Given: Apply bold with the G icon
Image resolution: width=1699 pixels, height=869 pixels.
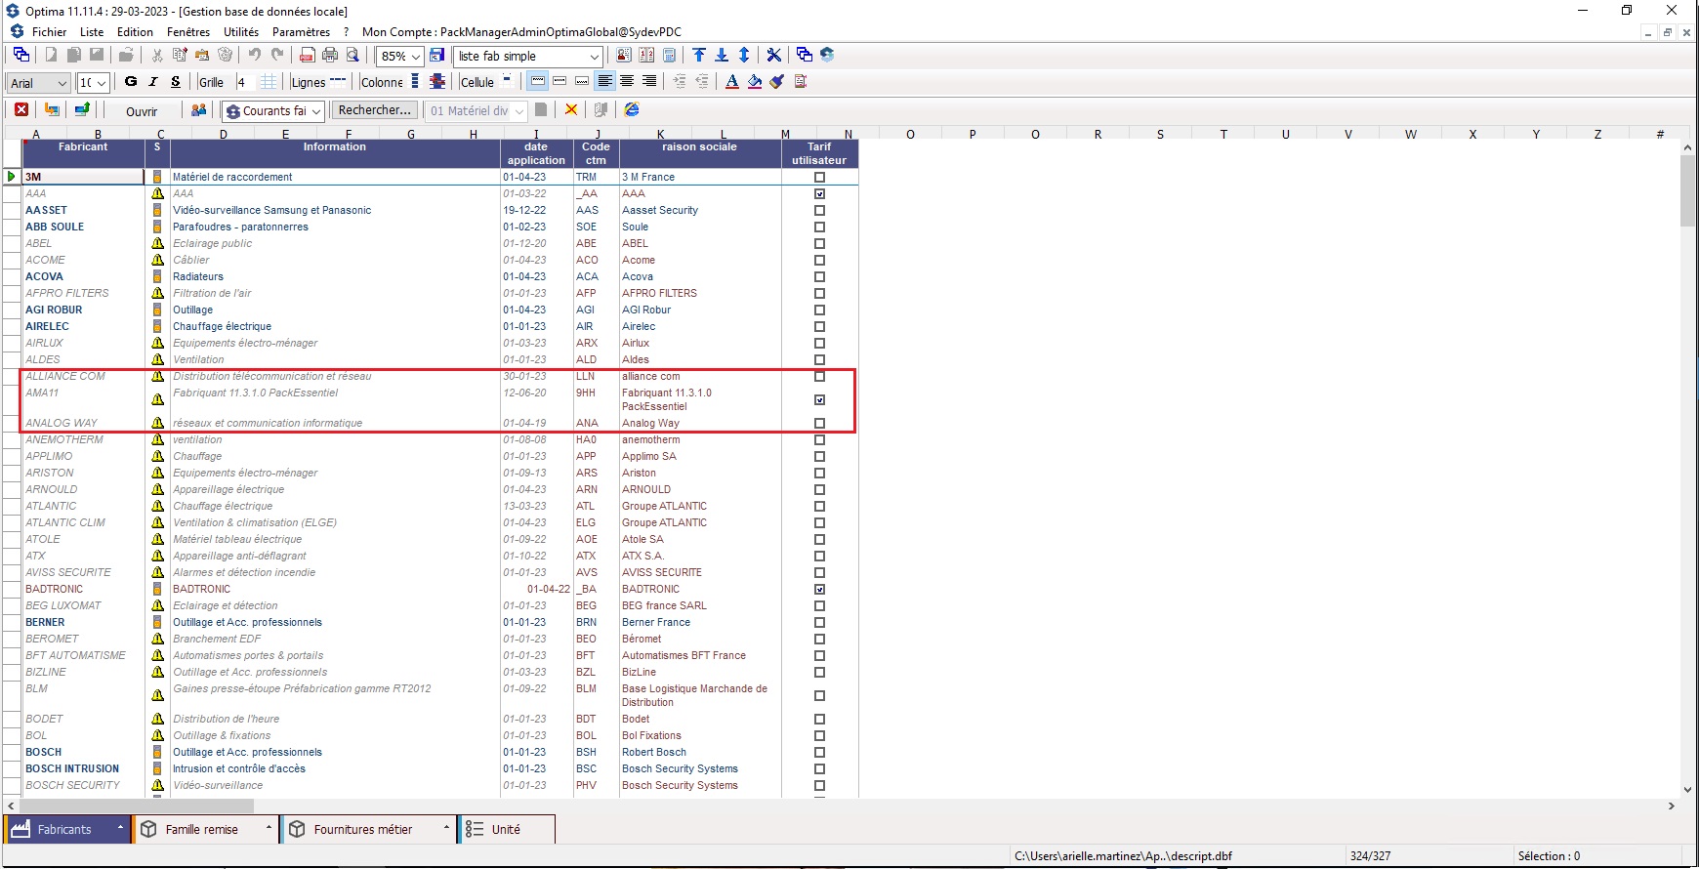Looking at the screenshot, I should pos(131,82).
